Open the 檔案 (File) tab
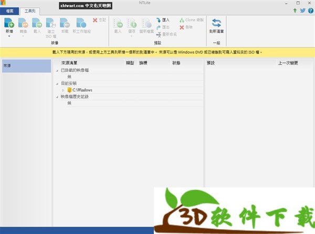This screenshot has height=234, width=315. [x=9, y=11]
